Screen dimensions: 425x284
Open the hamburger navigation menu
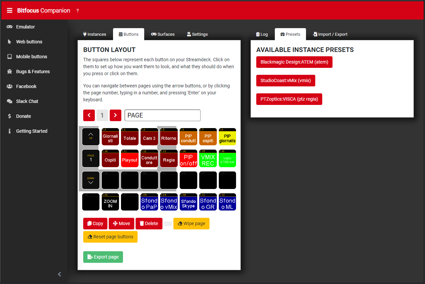pyautogui.click(x=9, y=10)
